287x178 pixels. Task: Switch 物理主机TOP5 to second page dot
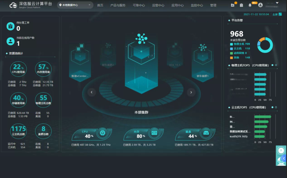pos(276,65)
